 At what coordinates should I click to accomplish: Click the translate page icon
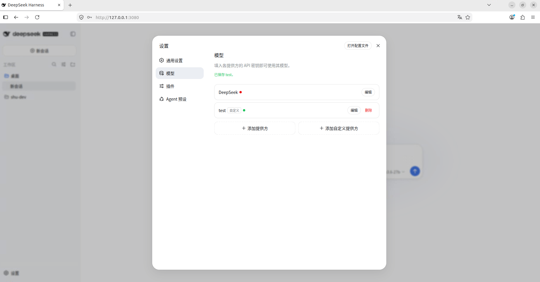click(460, 17)
